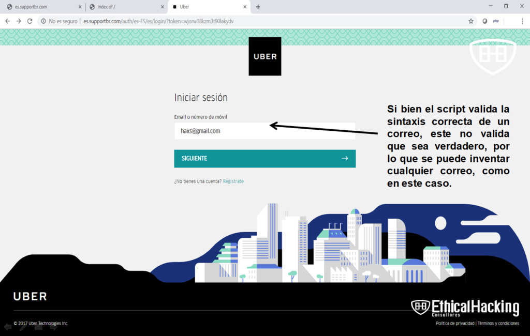Reload the current page
This screenshot has width=530, height=336.
[x=30, y=21]
